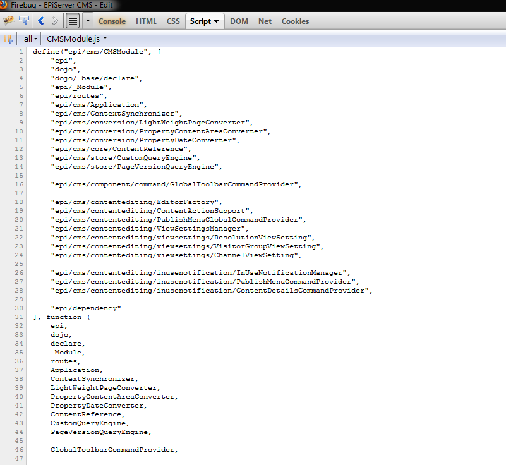Click the "epi/dependency" string on line 30
Viewport: 506px width, 465px height.
pyautogui.click(x=86, y=308)
